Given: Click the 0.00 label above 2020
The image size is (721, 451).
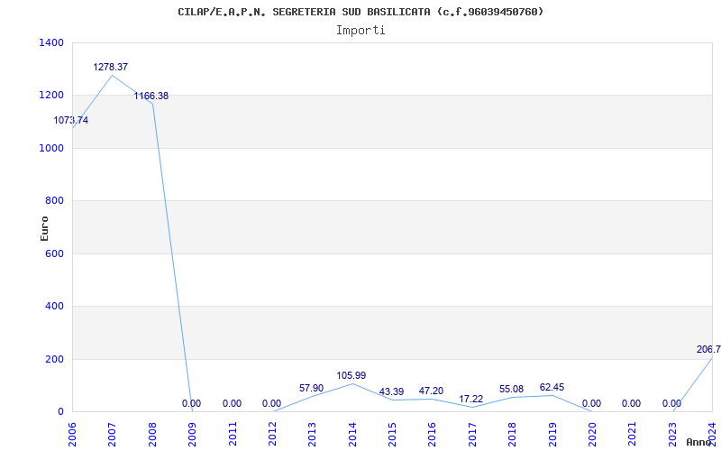Looking at the screenshot, I should tap(591, 403).
